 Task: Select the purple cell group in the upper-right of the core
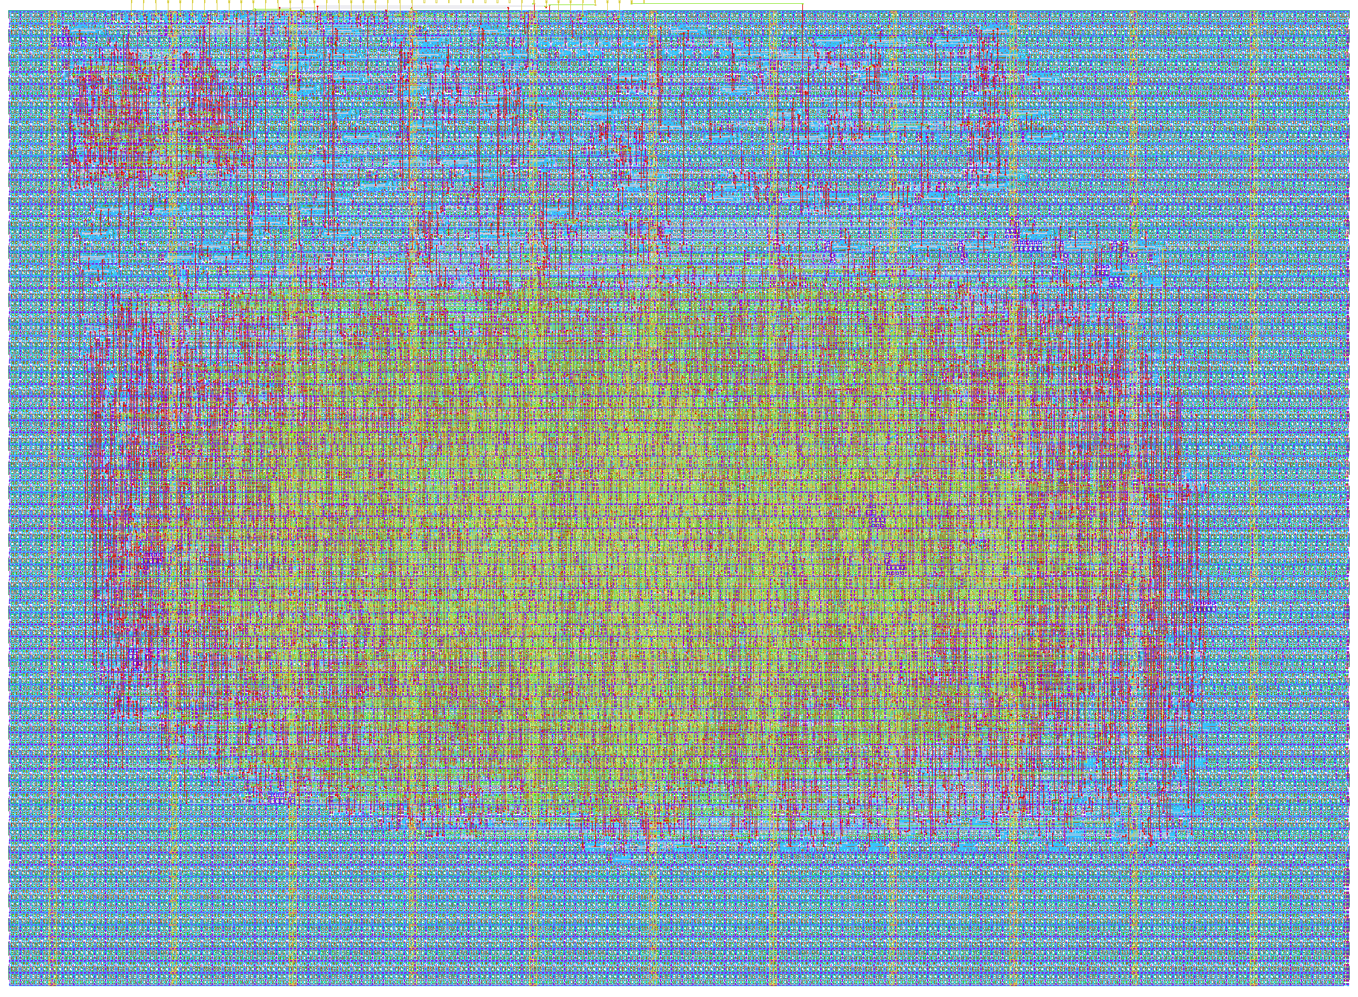[x=1027, y=247]
